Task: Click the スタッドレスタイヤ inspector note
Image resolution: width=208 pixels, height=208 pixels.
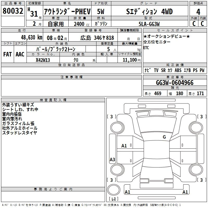Action: (19, 133)
